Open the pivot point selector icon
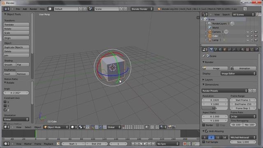The height and width of the screenshot is (148, 263). (x=82, y=127)
